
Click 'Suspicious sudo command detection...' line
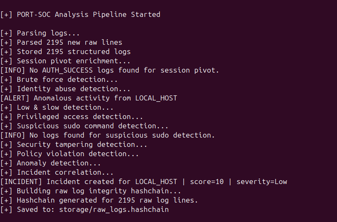coord(84,126)
